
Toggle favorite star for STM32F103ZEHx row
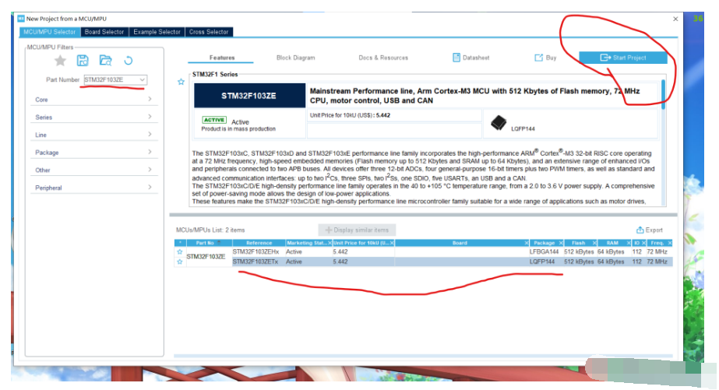180,252
